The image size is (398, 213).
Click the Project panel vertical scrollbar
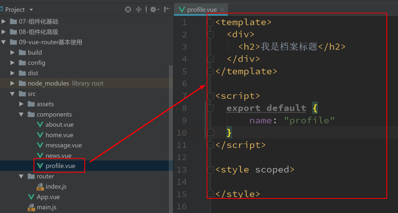point(171,139)
